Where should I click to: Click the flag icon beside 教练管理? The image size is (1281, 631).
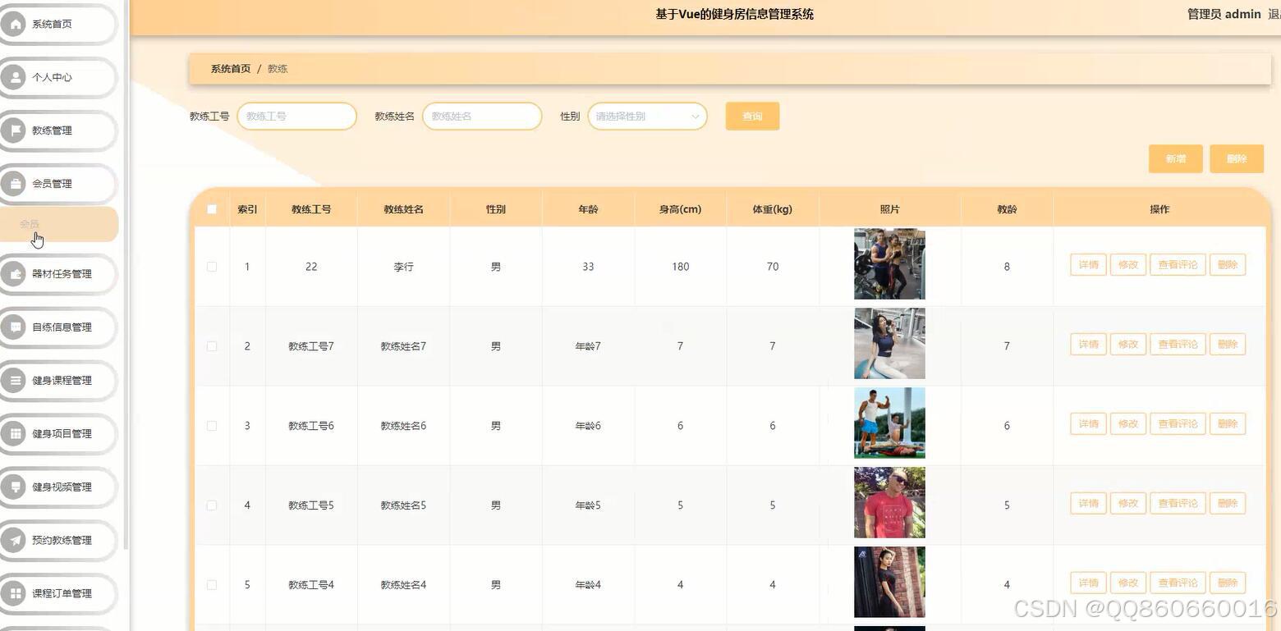click(x=13, y=130)
